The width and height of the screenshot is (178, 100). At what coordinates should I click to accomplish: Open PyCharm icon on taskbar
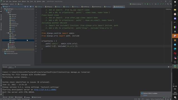pos(175,66)
